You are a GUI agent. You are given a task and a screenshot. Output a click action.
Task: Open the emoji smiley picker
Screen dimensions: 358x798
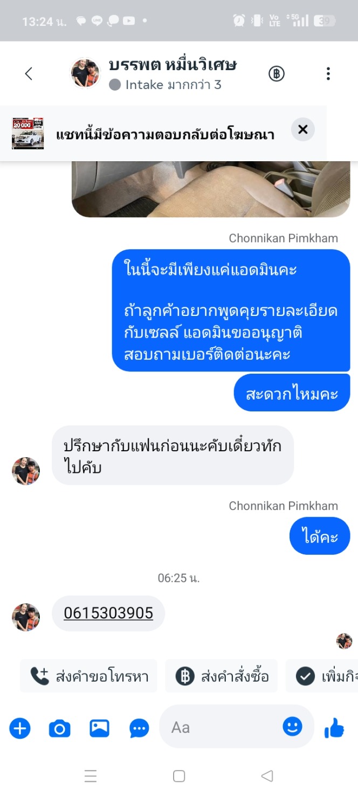click(292, 727)
